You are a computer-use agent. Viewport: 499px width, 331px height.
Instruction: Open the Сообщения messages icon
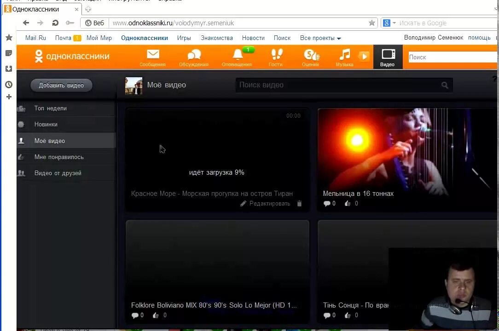[x=153, y=57]
